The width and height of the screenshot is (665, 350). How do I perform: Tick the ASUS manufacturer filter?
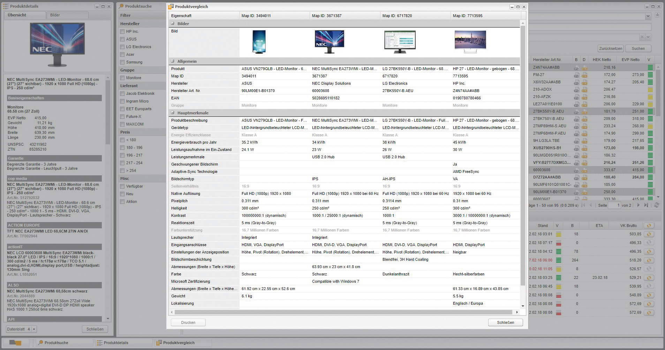pos(122,39)
